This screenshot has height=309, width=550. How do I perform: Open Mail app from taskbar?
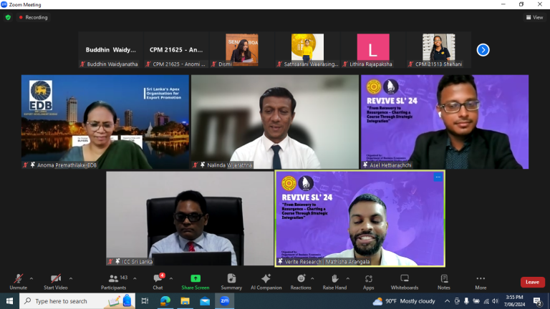point(205,301)
